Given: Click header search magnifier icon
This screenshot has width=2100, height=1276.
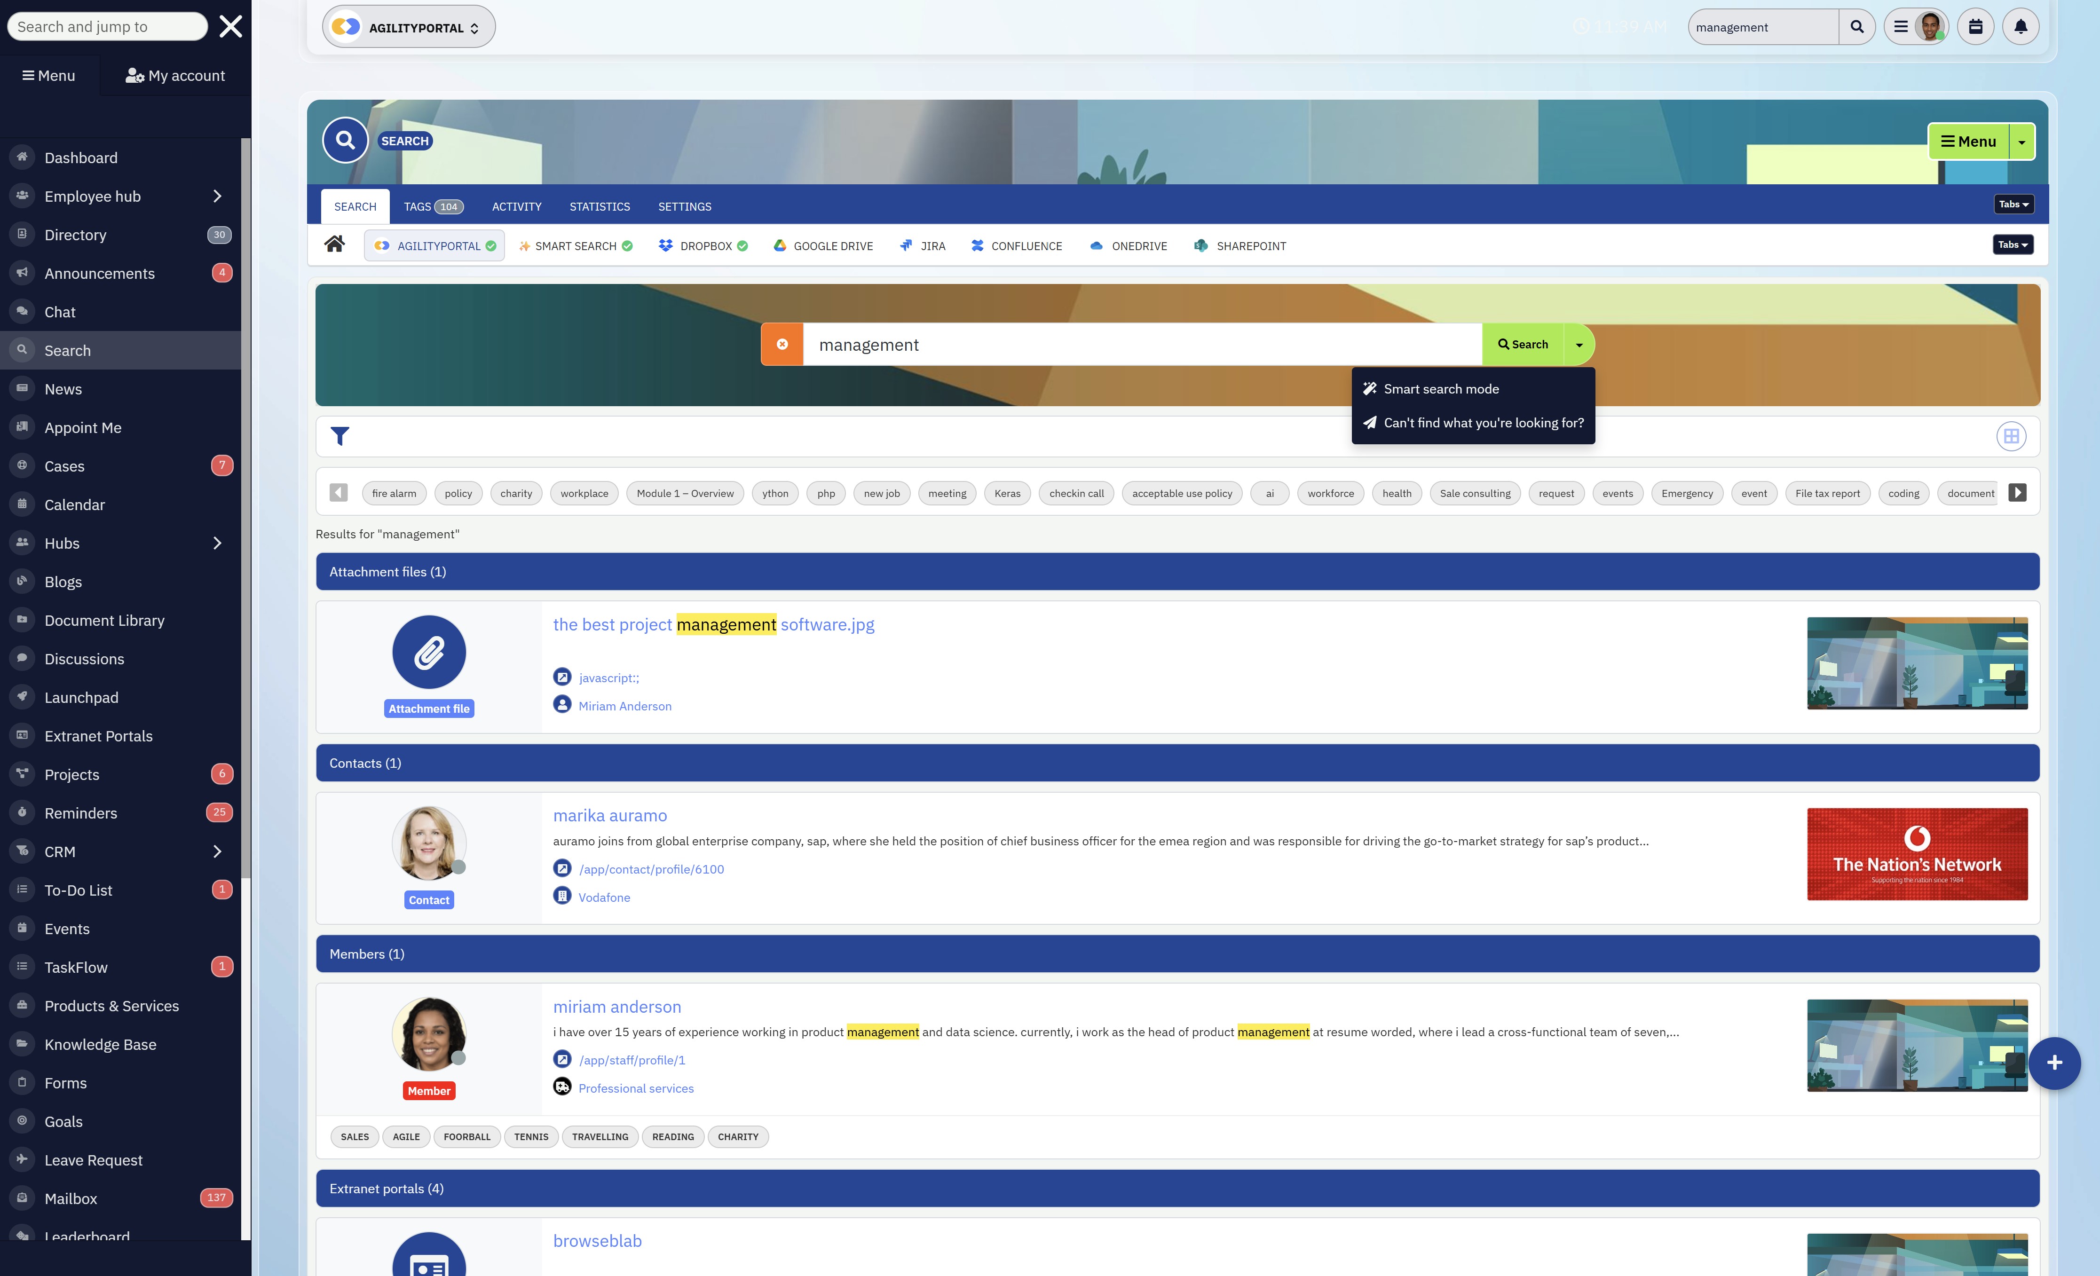Looking at the screenshot, I should click(1856, 26).
